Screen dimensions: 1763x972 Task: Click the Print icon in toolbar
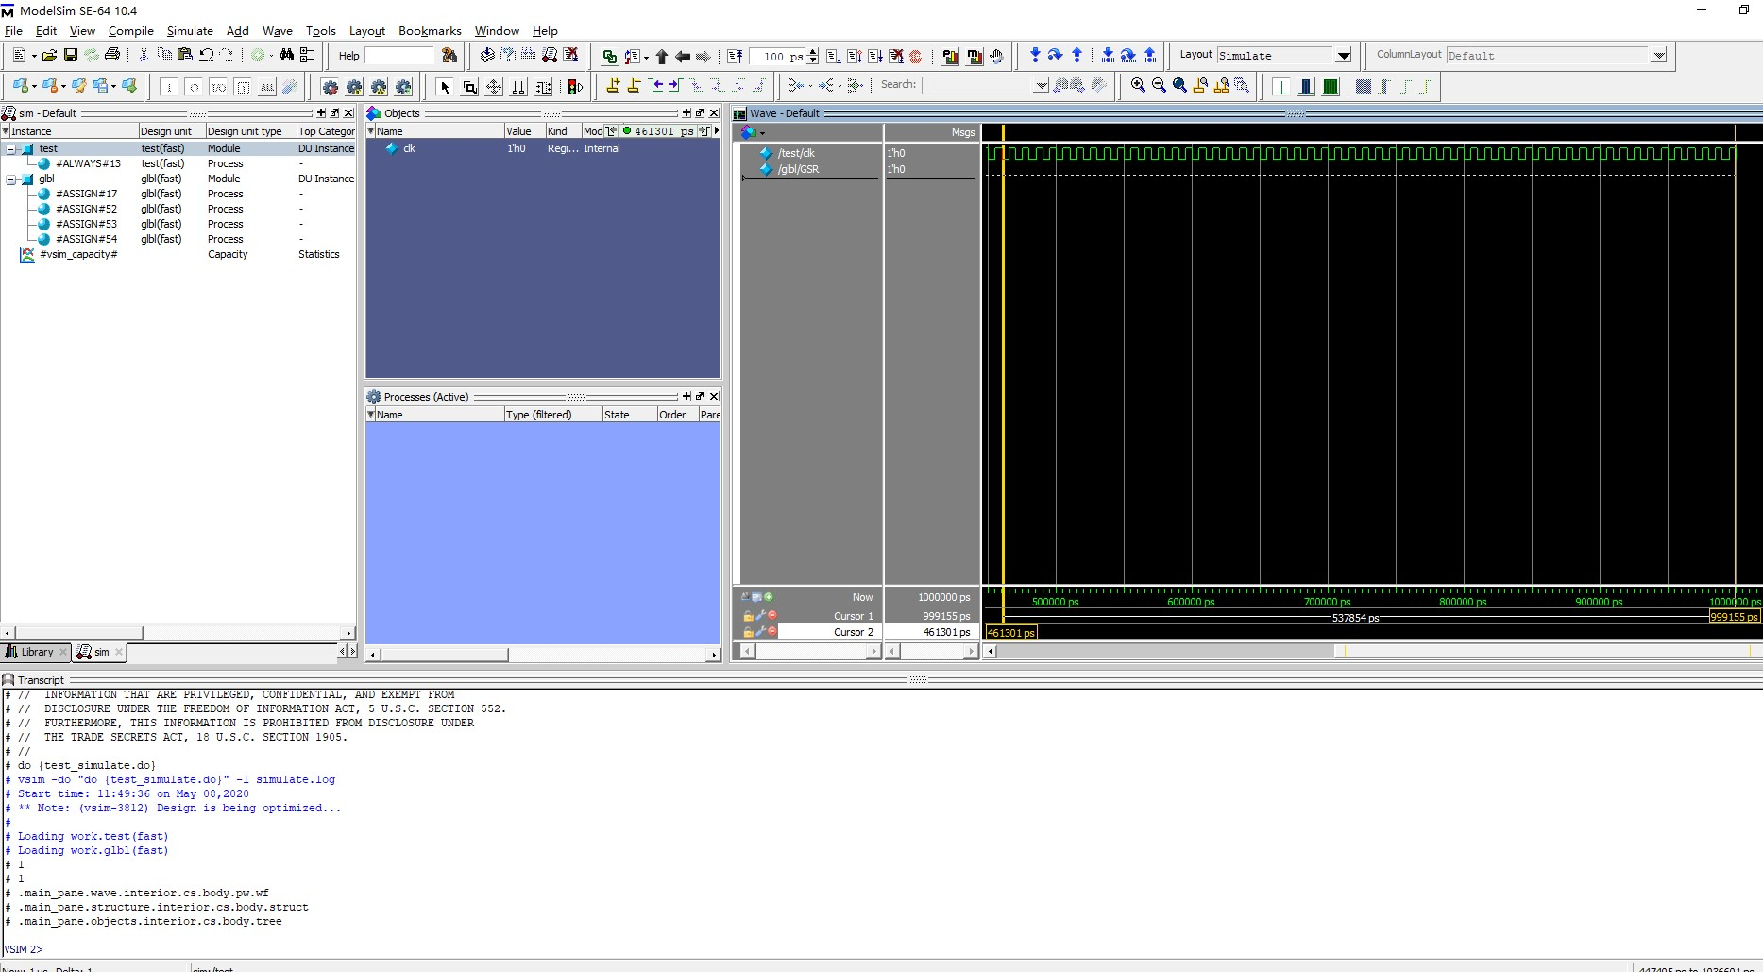tap(112, 56)
